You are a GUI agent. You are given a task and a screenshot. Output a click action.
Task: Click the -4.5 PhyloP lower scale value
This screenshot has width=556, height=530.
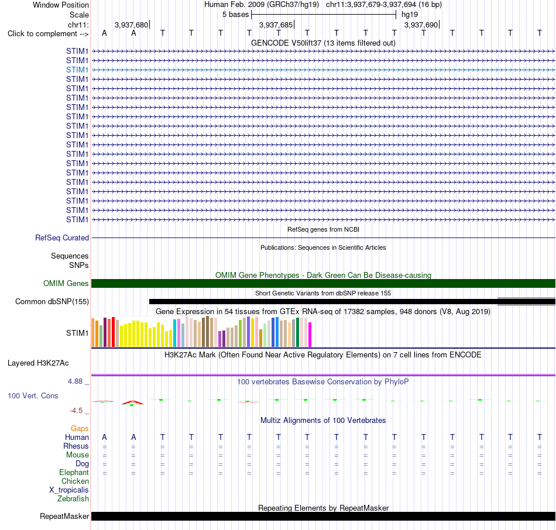76,411
